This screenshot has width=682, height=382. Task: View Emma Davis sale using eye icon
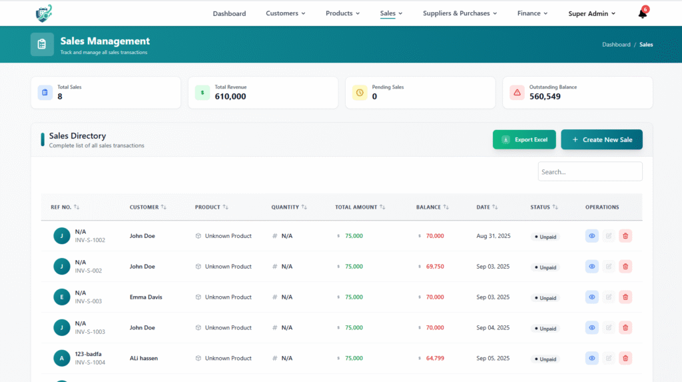(x=591, y=297)
